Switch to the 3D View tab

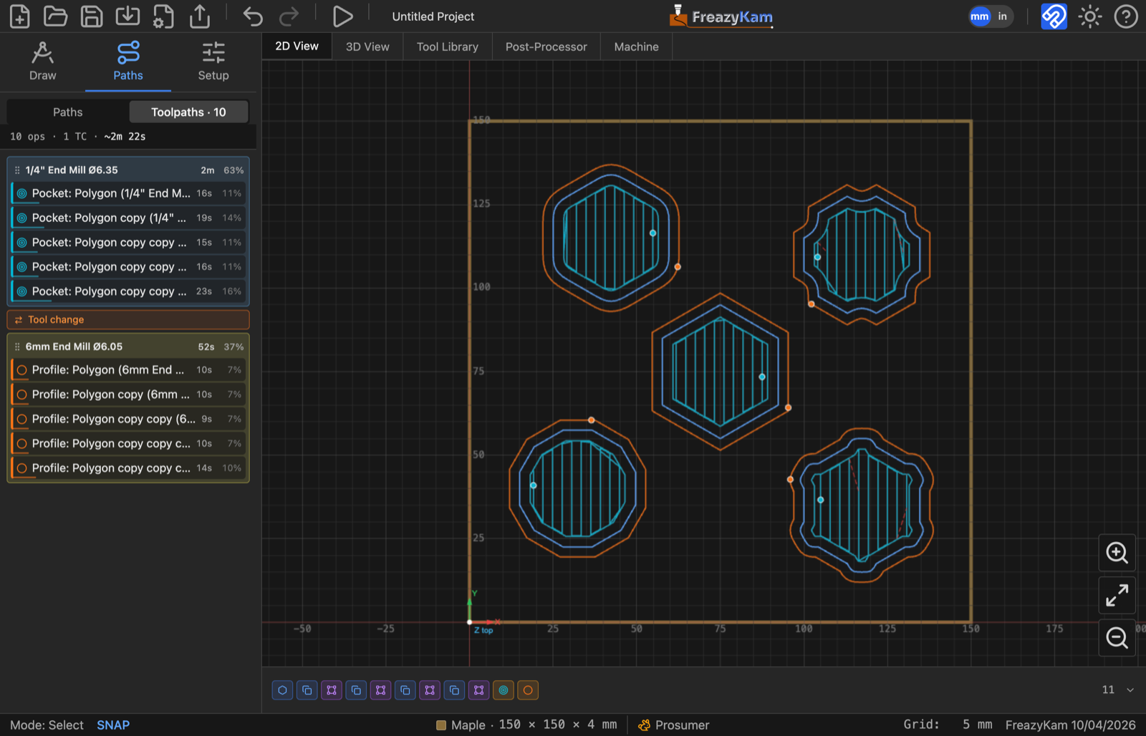[x=367, y=47]
